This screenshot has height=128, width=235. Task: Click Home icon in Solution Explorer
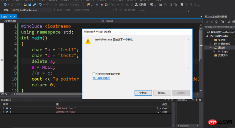pos(216,22)
